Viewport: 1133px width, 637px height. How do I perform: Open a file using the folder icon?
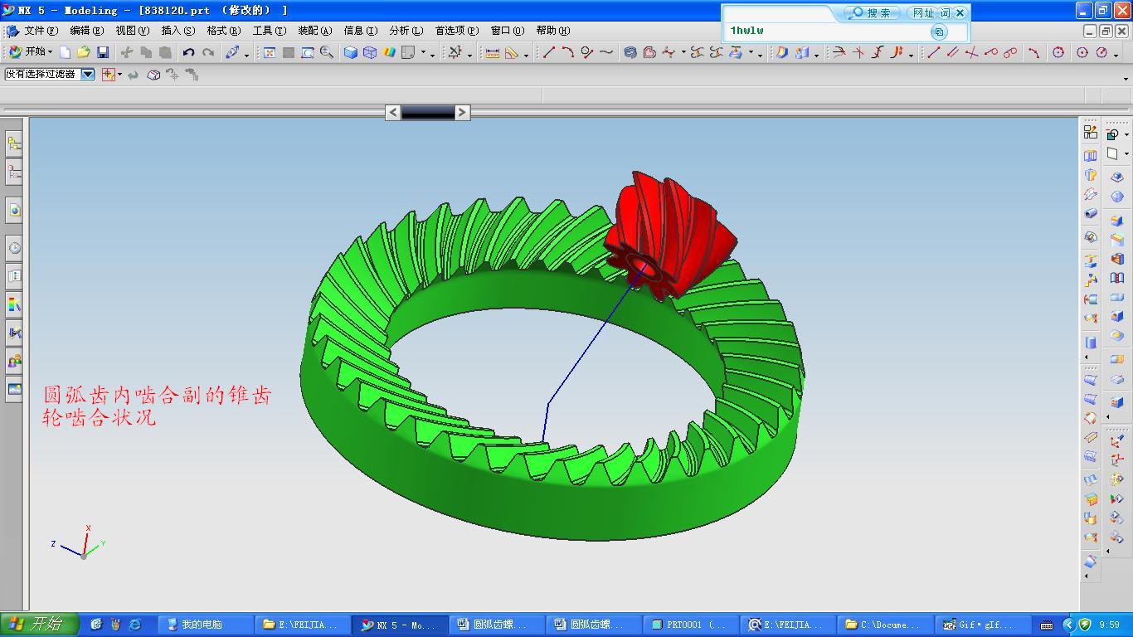[83, 52]
